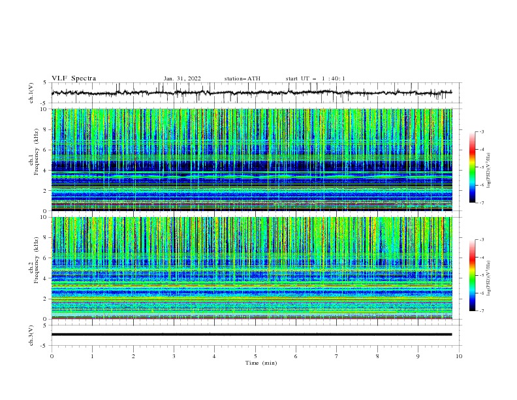
Task: Click the time axis tick label "5"
Action: (255, 356)
